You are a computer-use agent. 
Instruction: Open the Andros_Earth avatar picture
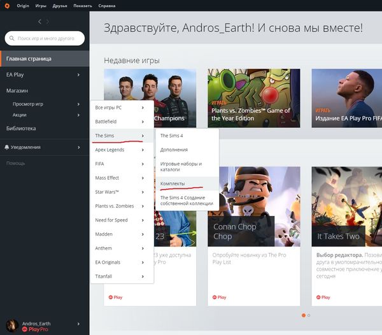[12, 325]
